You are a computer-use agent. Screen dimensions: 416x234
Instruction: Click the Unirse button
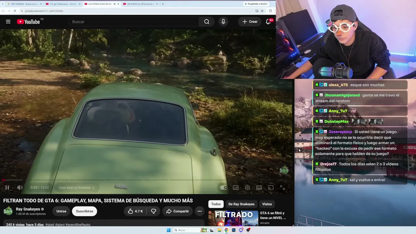(x=61, y=211)
